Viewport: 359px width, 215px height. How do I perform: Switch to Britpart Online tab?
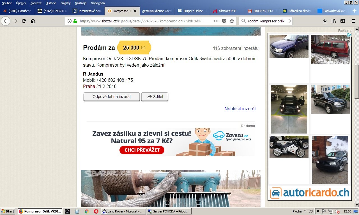pos(192,11)
